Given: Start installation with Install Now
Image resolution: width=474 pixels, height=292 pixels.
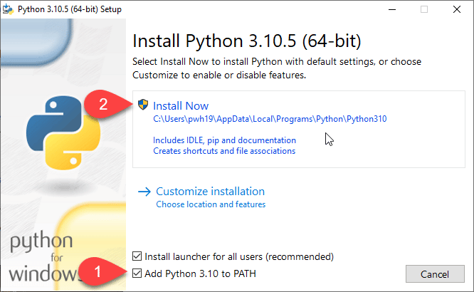Looking at the screenshot, I should [x=181, y=105].
